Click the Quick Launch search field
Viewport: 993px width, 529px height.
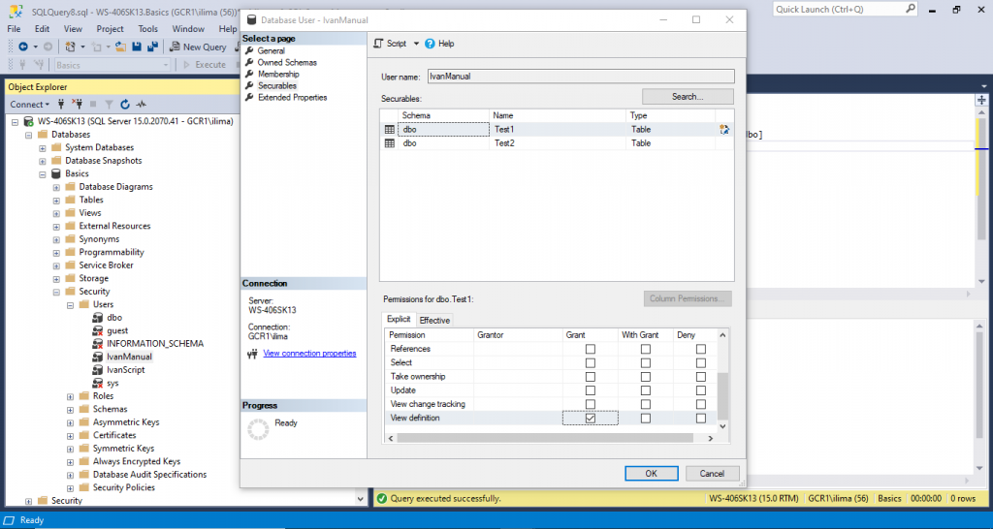(x=839, y=9)
